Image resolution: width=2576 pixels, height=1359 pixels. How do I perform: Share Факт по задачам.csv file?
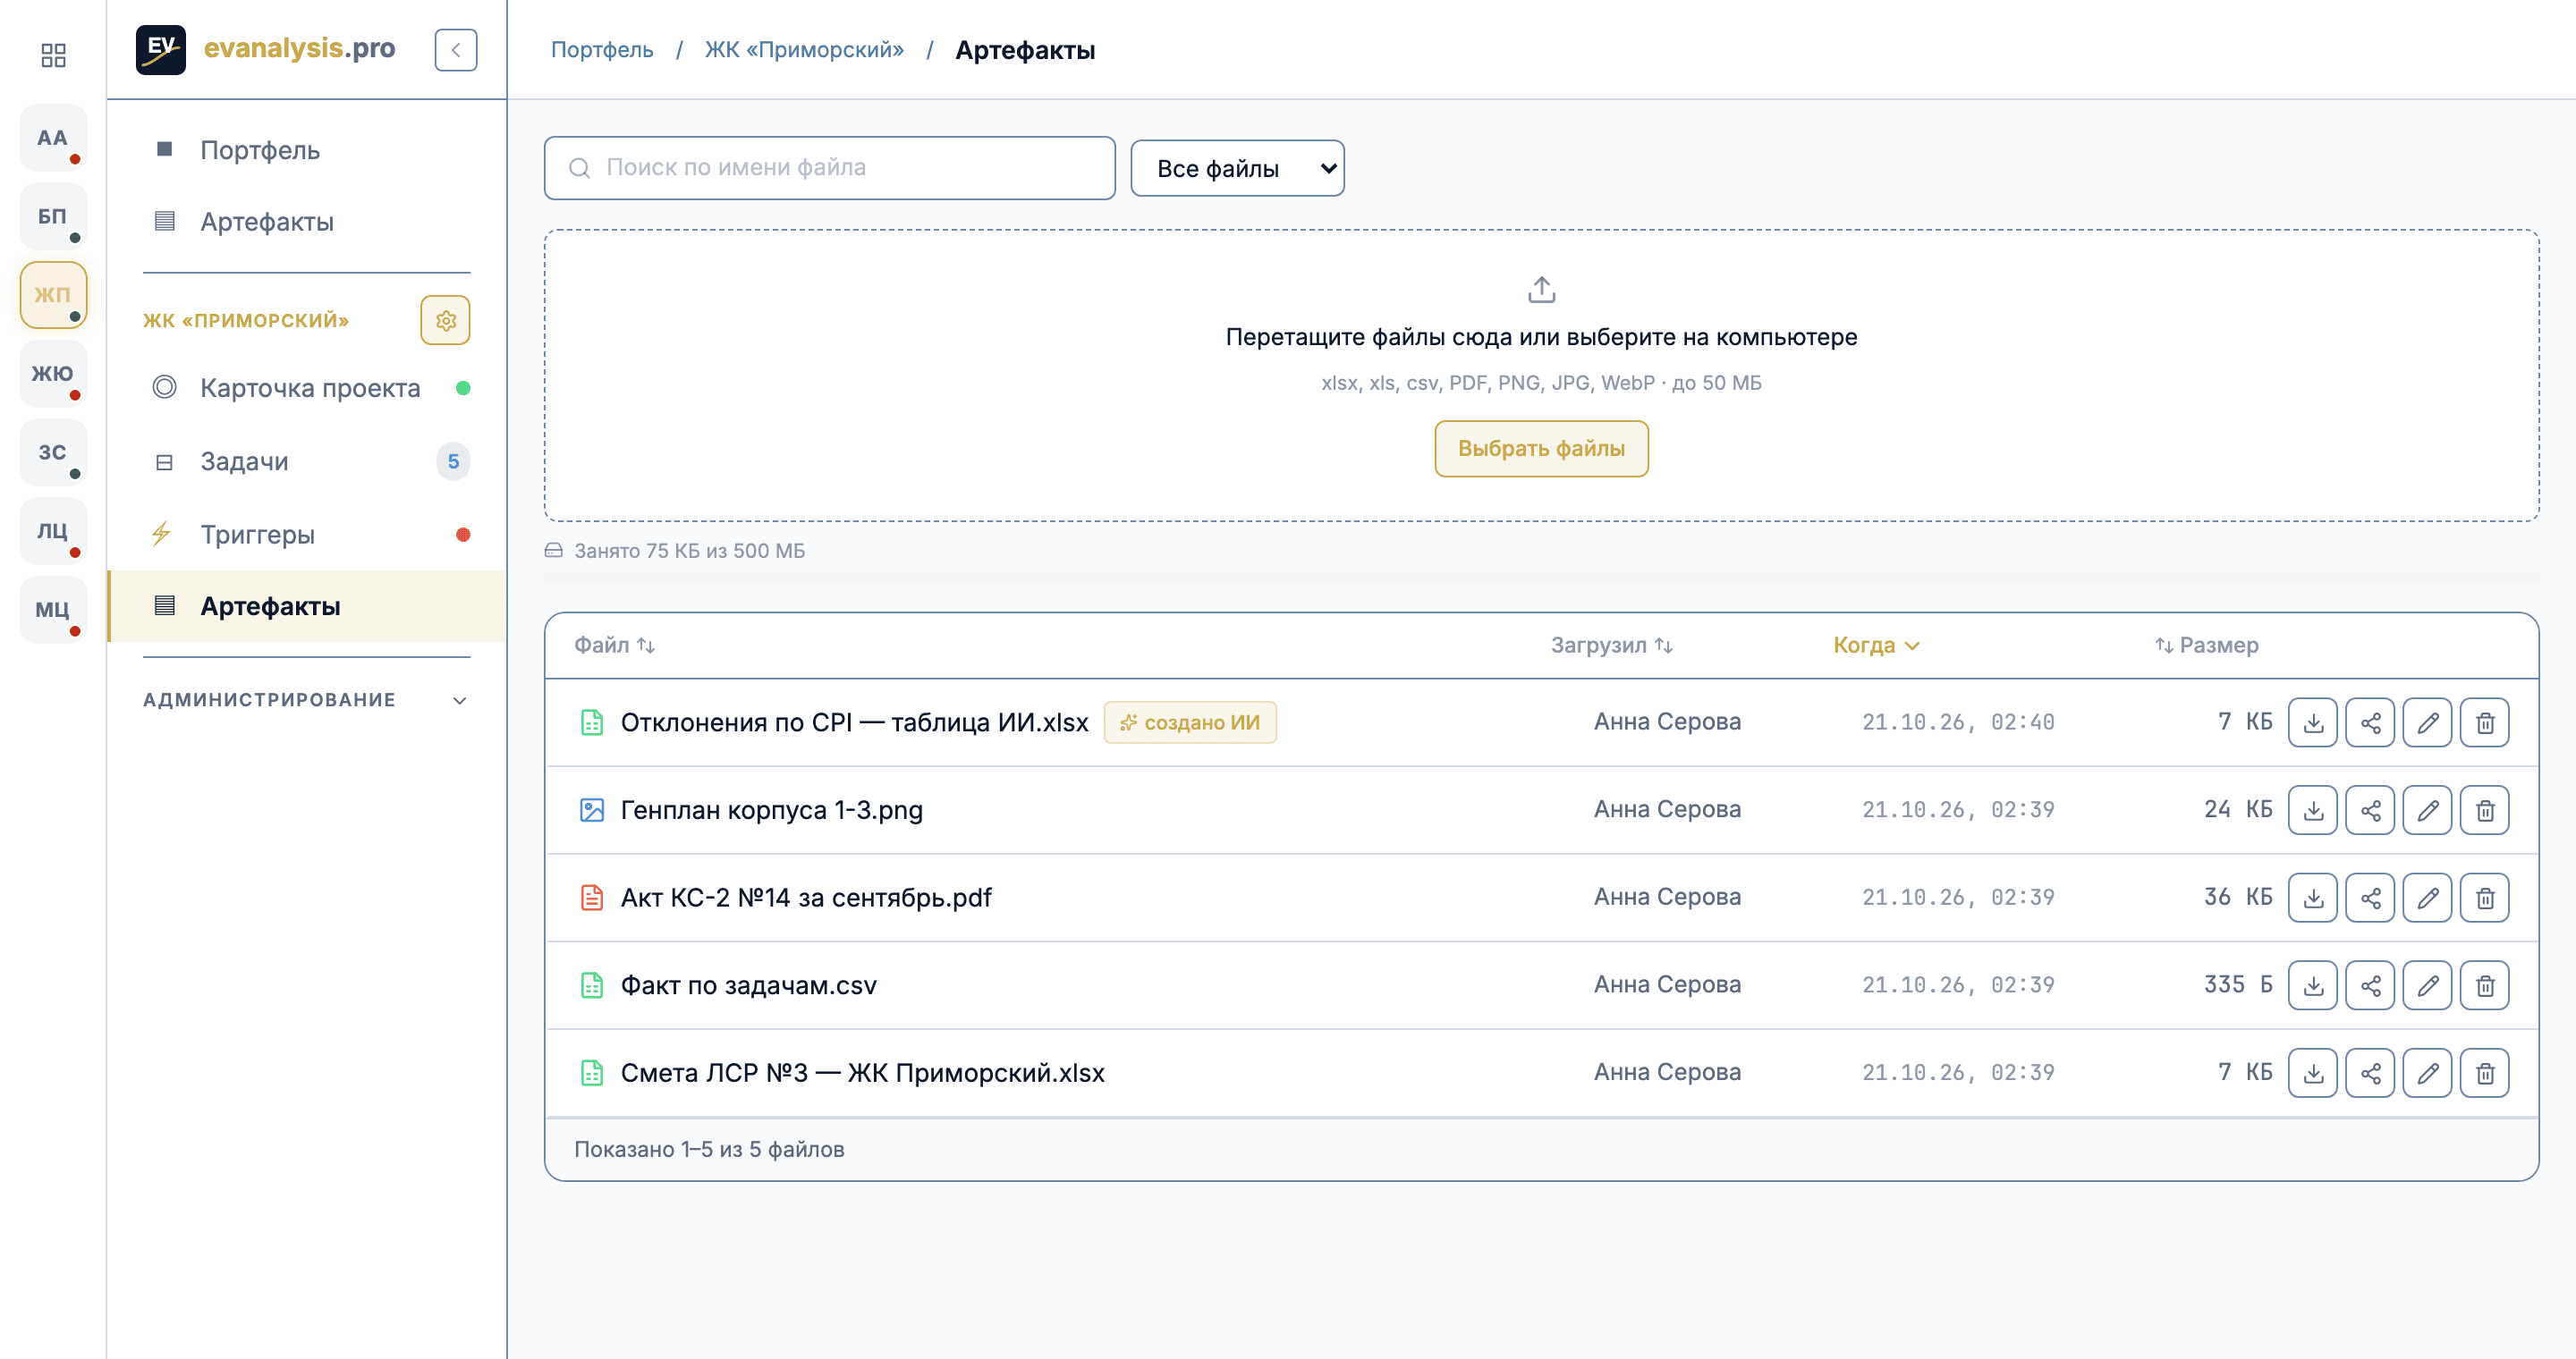pyautogui.click(x=2370, y=986)
